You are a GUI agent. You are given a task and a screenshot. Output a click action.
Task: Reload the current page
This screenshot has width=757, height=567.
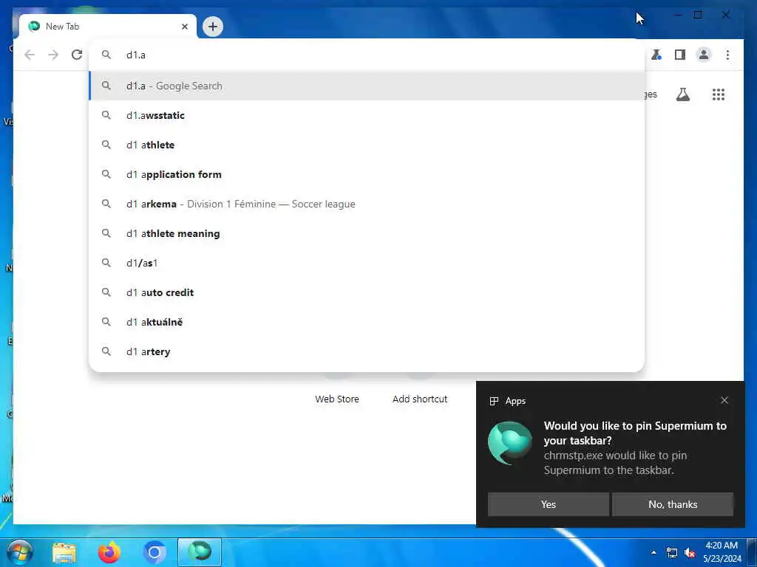point(77,55)
